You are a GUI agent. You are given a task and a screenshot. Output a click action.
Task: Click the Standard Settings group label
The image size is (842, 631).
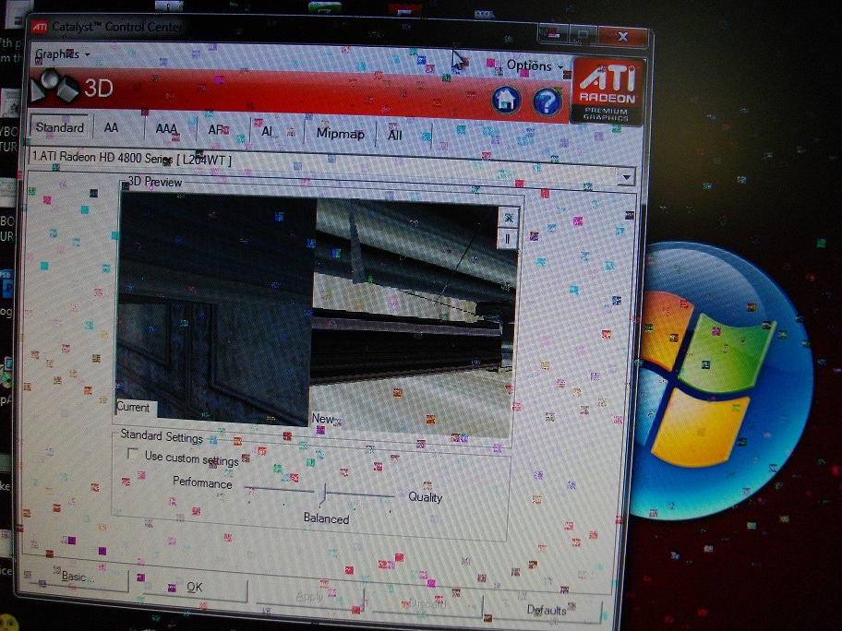click(161, 435)
